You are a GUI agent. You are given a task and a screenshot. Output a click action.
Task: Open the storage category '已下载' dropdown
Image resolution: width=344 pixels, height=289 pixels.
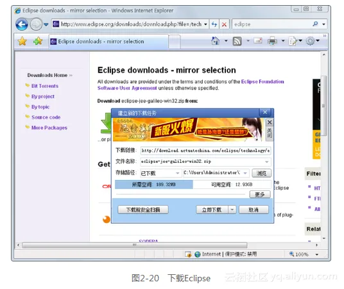pyautogui.click(x=161, y=173)
